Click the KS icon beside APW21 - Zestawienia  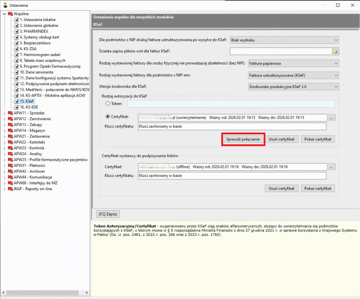(x=10, y=136)
